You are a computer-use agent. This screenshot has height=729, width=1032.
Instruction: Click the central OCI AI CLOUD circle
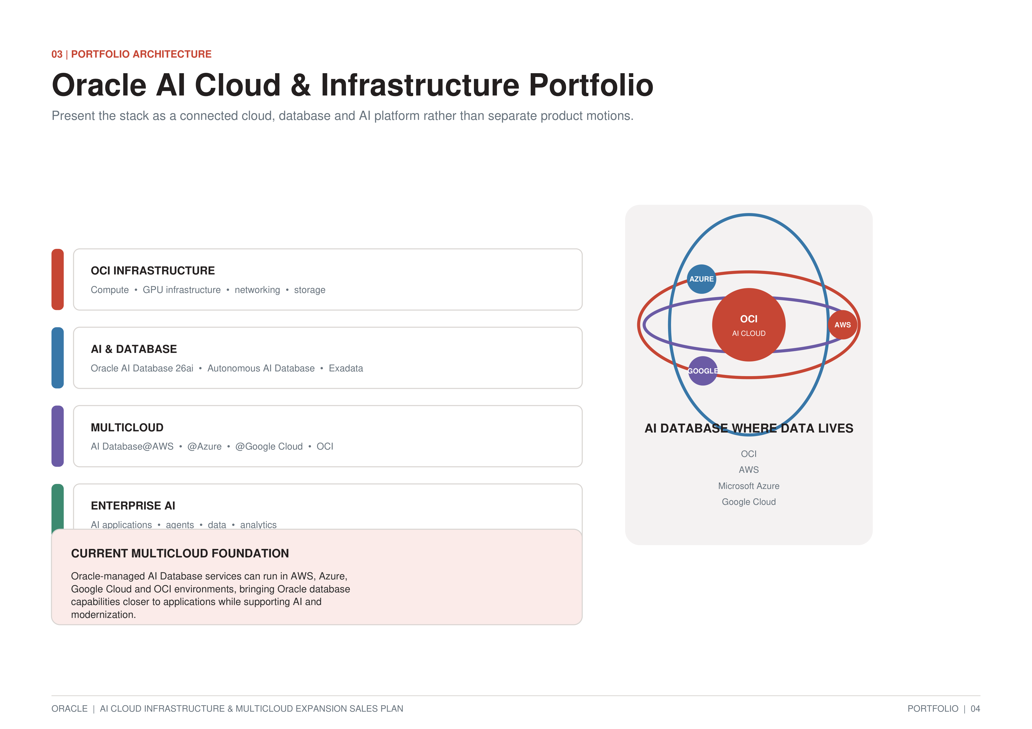(x=749, y=325)
